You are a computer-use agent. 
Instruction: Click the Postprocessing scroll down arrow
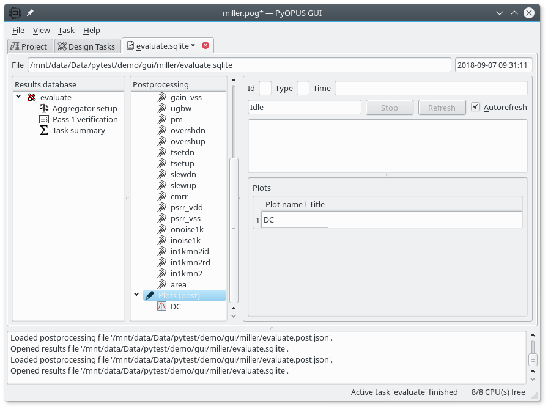(x=234, y=316)
